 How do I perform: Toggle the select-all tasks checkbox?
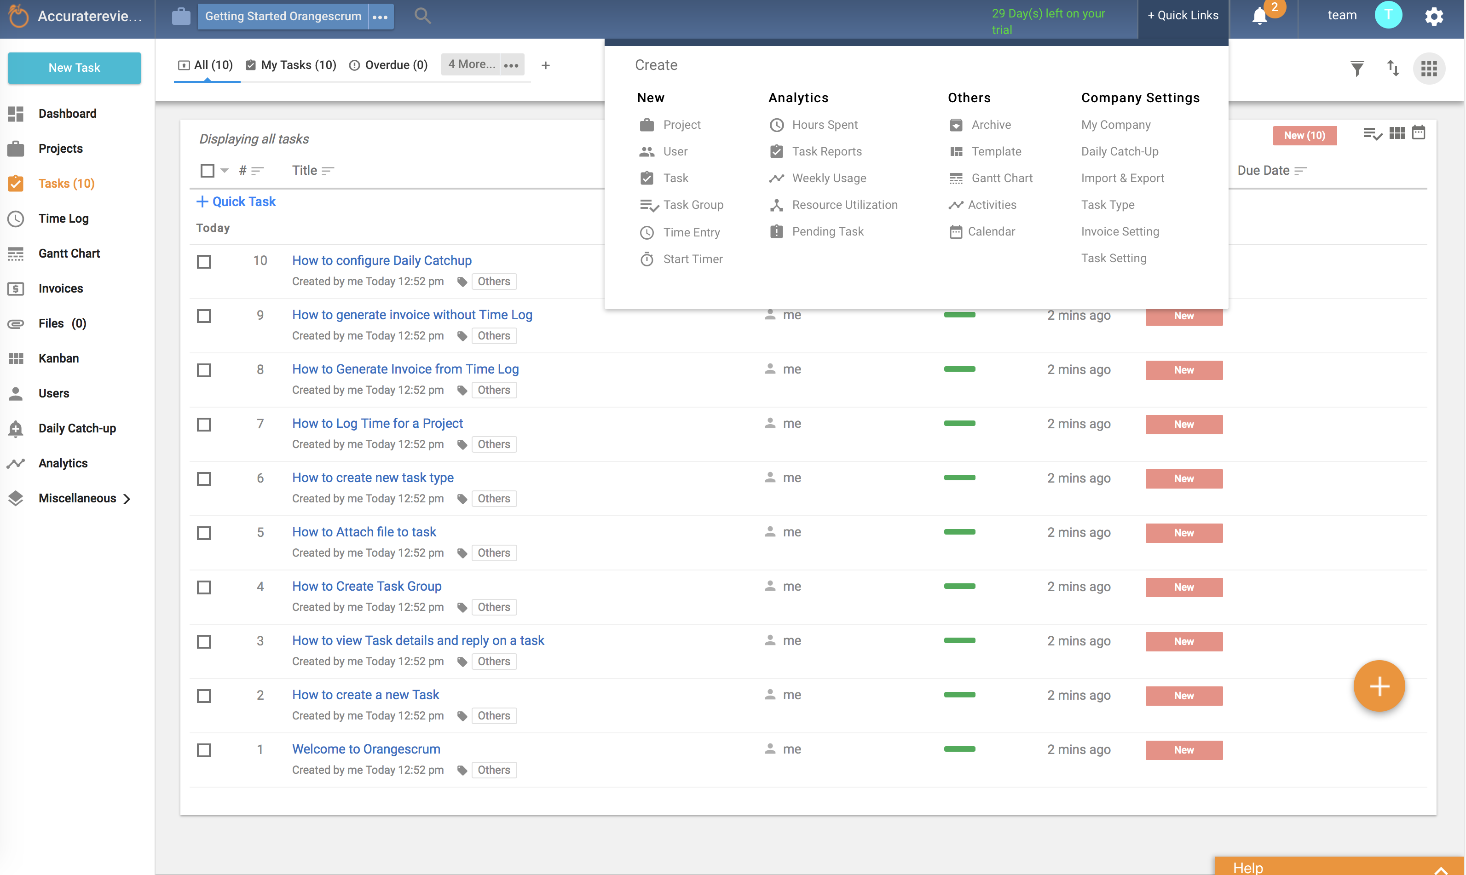(x=207, y=170)
